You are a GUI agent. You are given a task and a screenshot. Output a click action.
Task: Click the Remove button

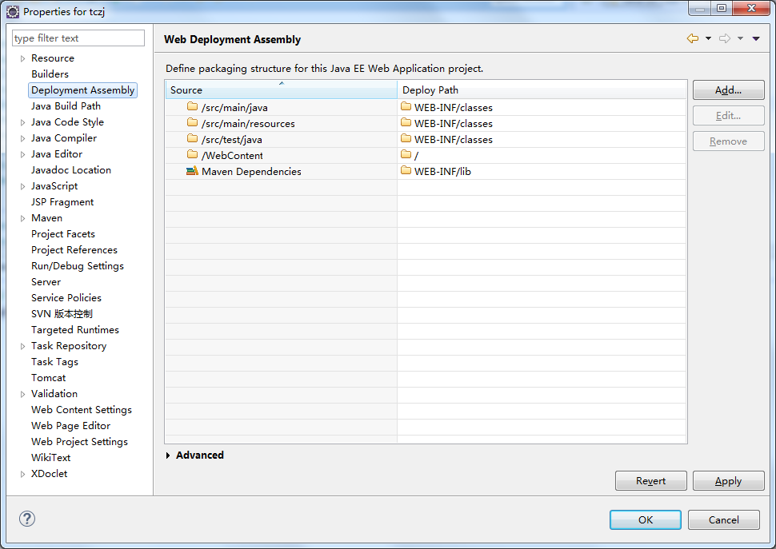tap(729, 141)
